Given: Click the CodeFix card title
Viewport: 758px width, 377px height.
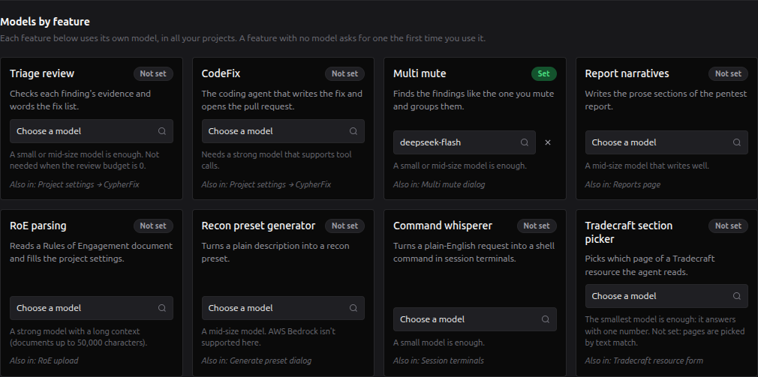Looking at the screenshot, I should (x=221, y=74).
